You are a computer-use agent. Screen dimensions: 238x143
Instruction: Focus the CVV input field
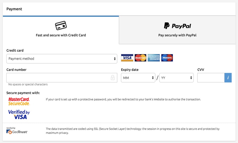[211, 78]
